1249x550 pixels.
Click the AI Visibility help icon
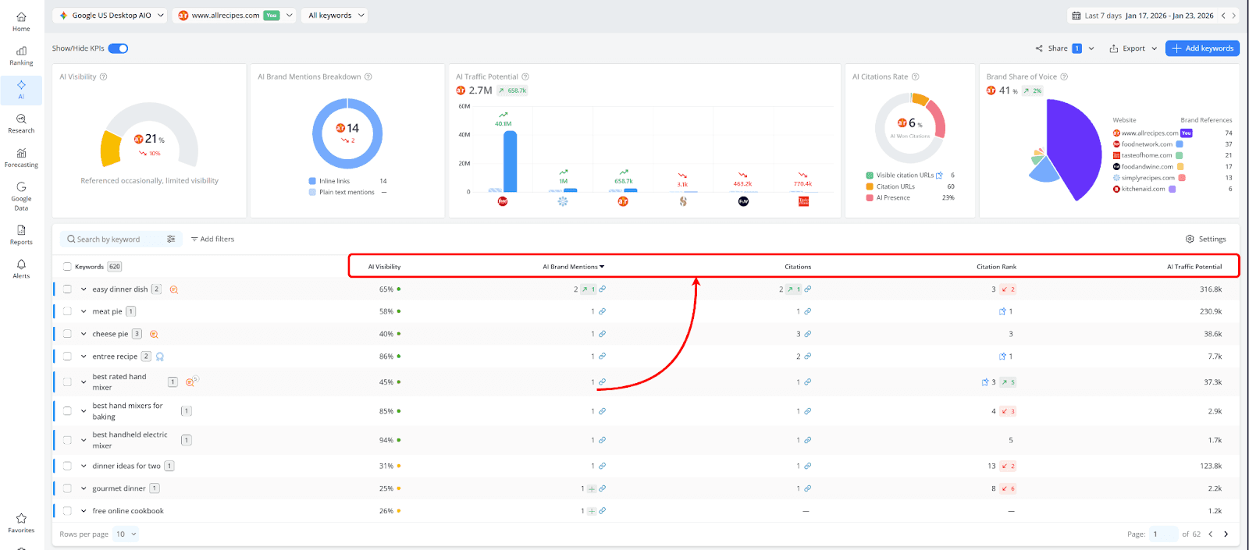(x=104, y=76)
